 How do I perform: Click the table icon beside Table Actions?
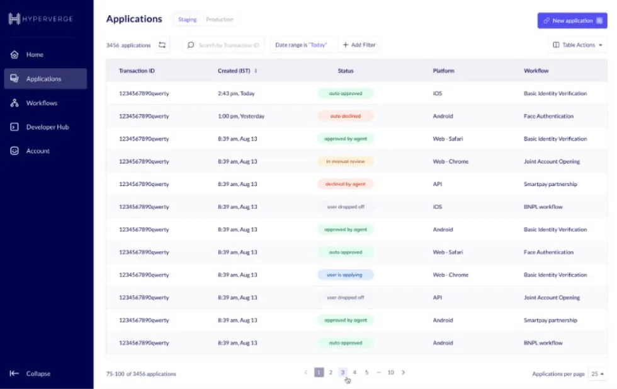(555, 45)
